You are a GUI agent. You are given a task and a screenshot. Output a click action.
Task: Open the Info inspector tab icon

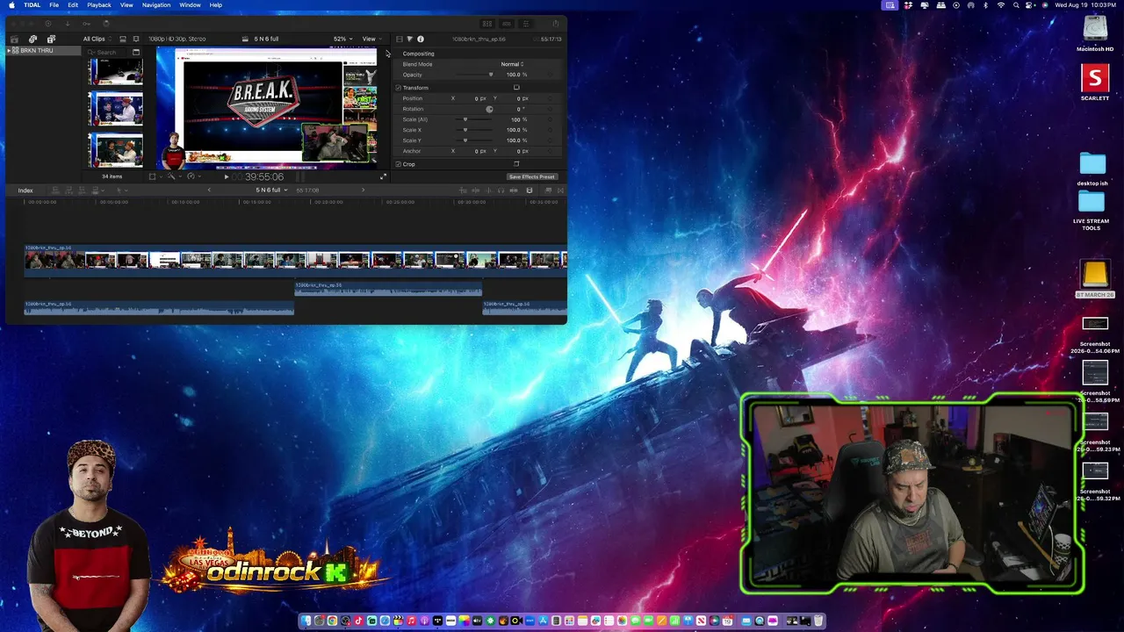(x=421, y=39)
